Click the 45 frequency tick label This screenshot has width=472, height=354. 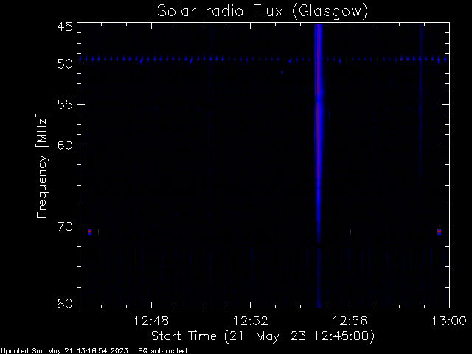(65, 27)
